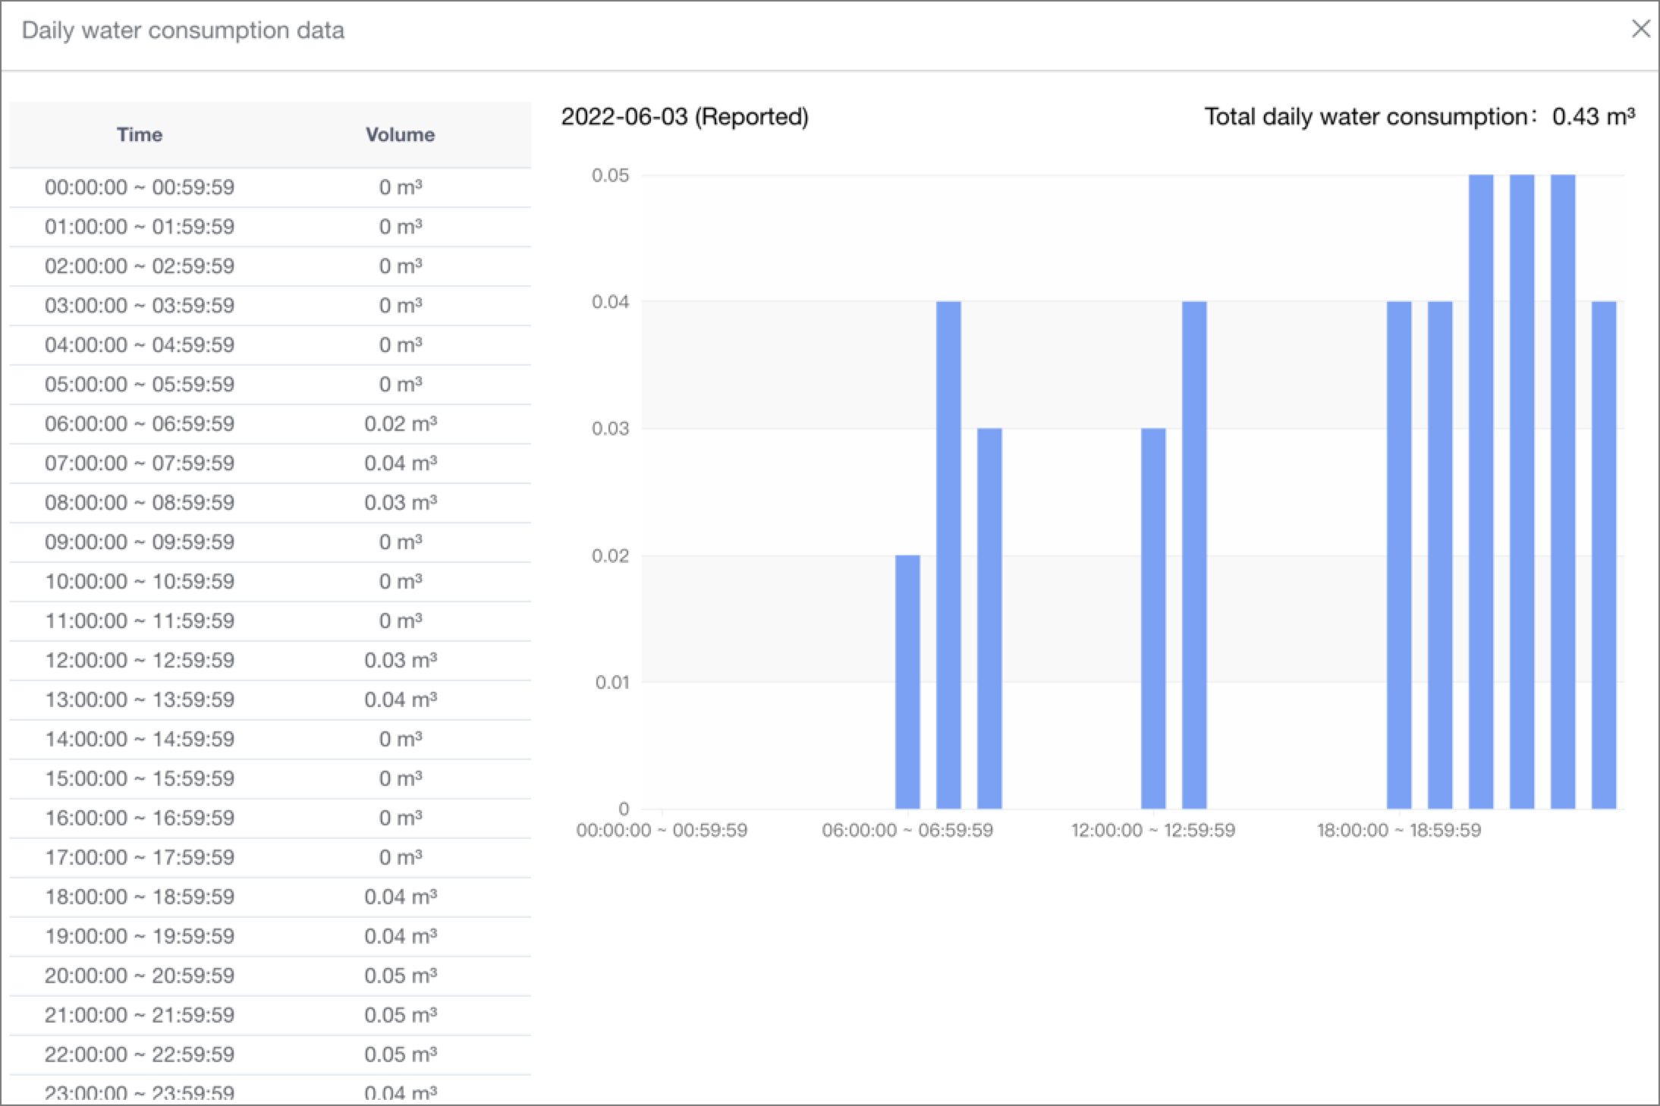Image resolution: width=1660 pixels, height=1106 pixels.
Task: Click the 12:00:00 ~ 12:59:59 x-axis label
Action: pyautogui.click(x=1153, y=830)
